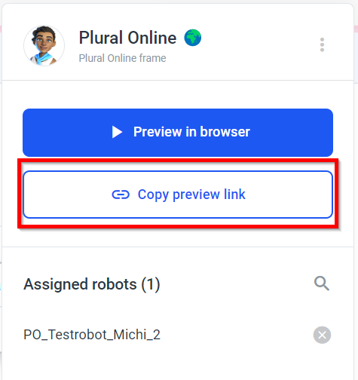Click the play triangle icon in Preview button

pos(117,132)
